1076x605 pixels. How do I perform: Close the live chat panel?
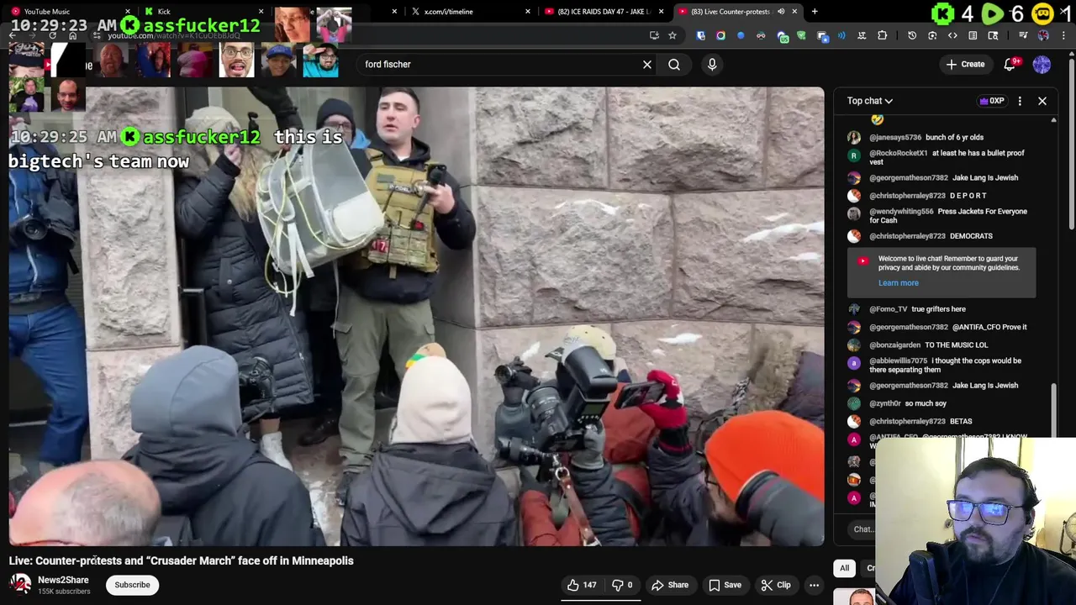[x=1042, y=101]
